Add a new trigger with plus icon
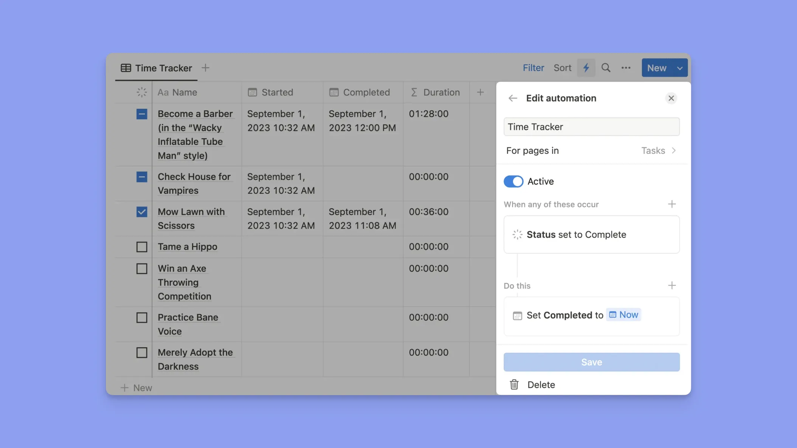 671,204
